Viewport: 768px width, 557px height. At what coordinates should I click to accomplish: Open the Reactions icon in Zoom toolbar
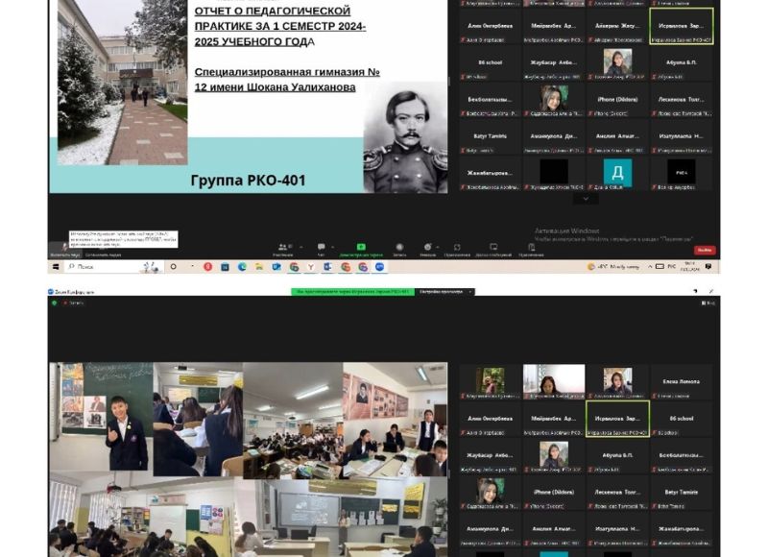click(428, 248)
